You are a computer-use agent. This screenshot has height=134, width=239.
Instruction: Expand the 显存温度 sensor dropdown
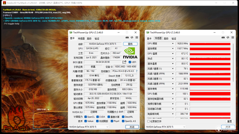point(173,64)
